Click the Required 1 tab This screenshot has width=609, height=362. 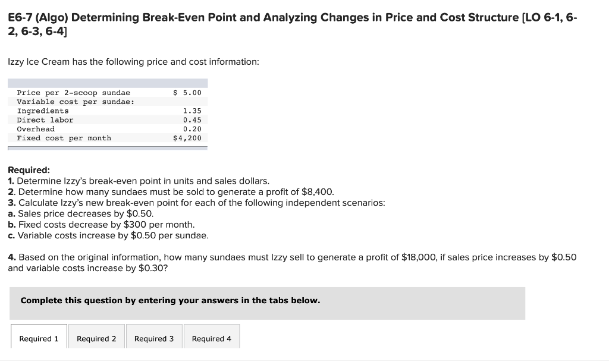tap(38, 338)
